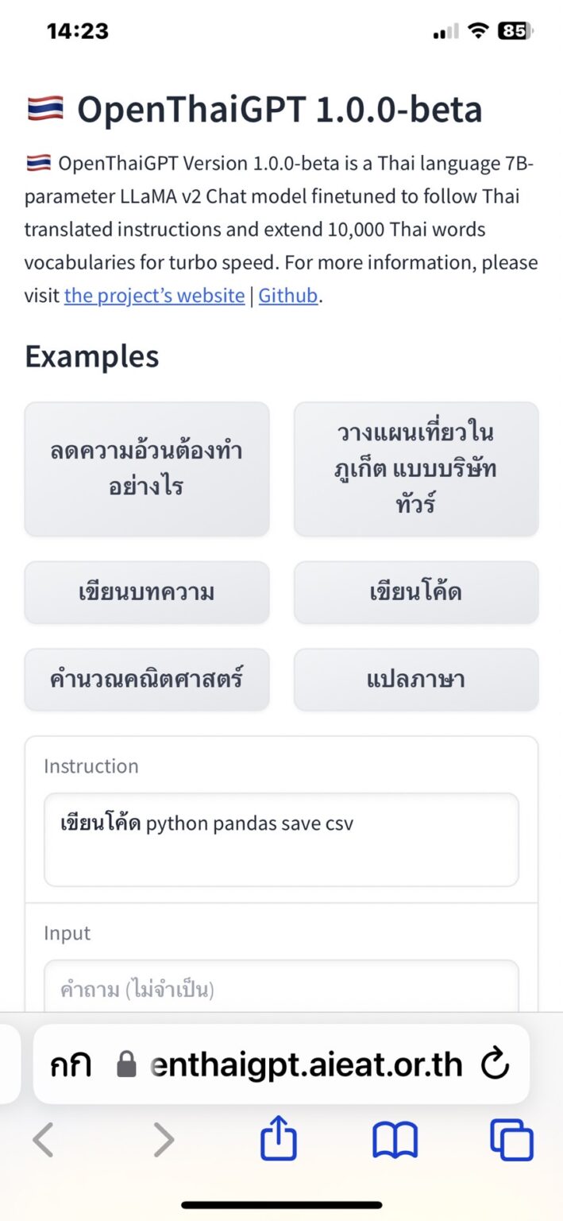Choose the เขียนบทความ example

coord(147,592)
